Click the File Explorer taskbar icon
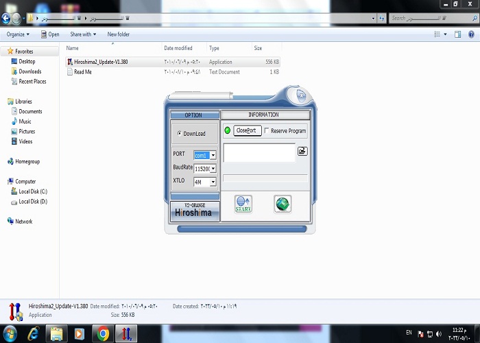 coord(56,334)
